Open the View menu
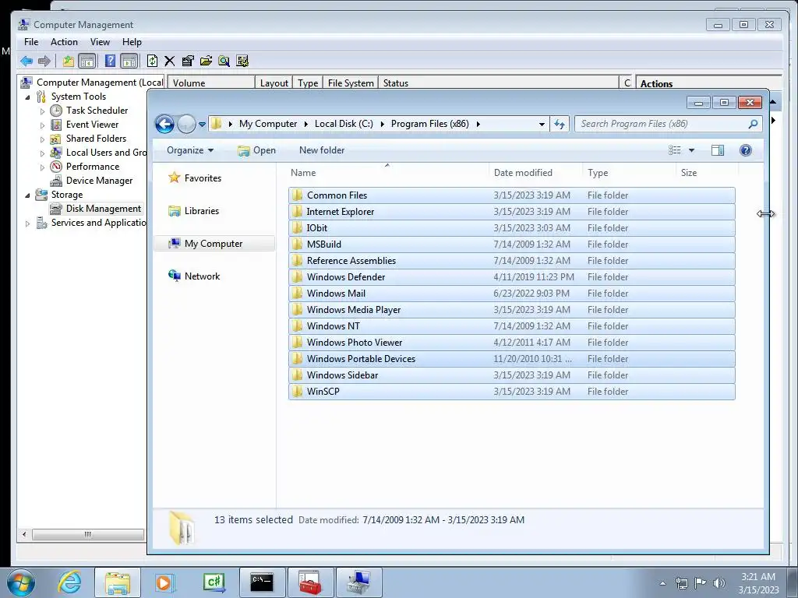The image size is (798, 598). coord(100,42)
